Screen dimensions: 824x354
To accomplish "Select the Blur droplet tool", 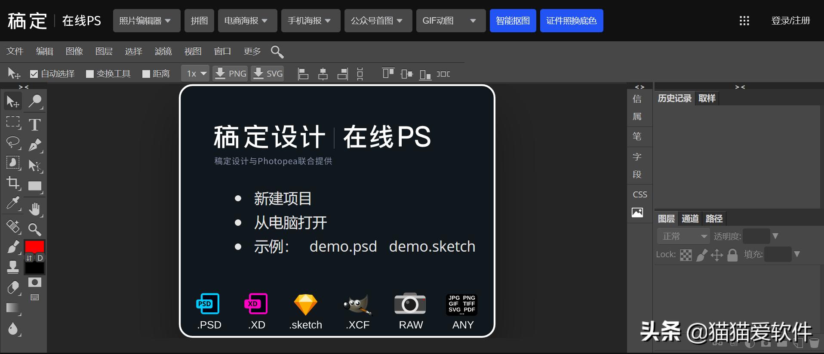I will [x=13, y=329].
